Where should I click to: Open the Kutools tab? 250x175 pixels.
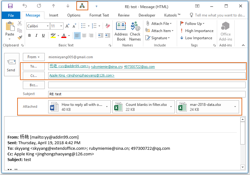pos(172,15)
